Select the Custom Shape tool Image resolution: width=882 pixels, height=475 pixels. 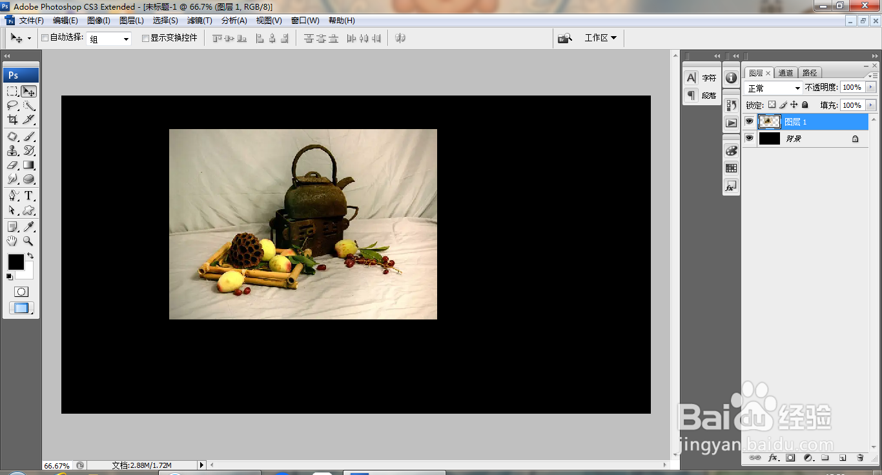[29, 210]
